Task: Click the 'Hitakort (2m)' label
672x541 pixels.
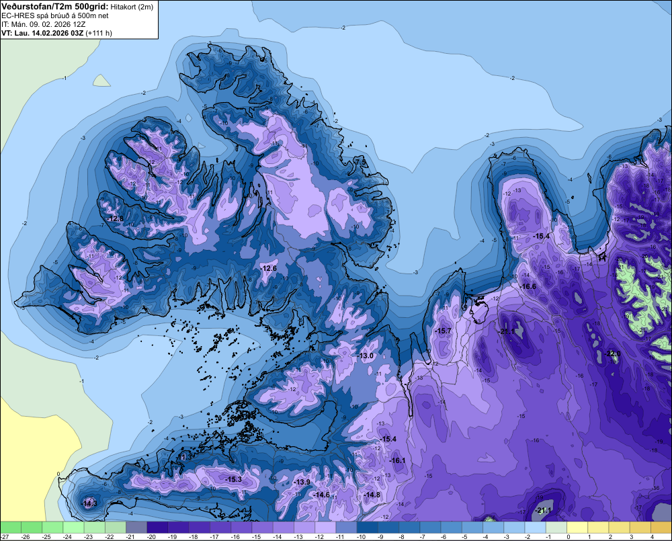Action: pyautogui.click(x=132, y=7)
